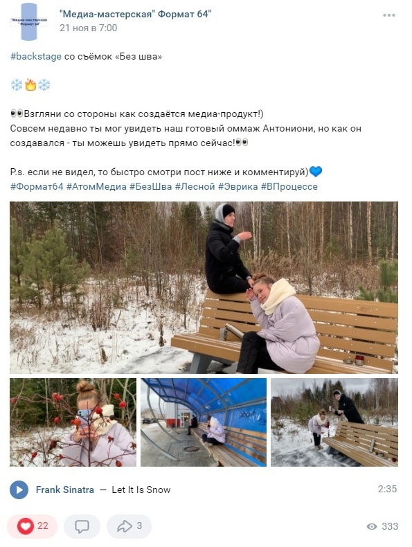412x547 pixels.
Task: Click the Формат 64 group avatar
Action: [x=29, y=21]
